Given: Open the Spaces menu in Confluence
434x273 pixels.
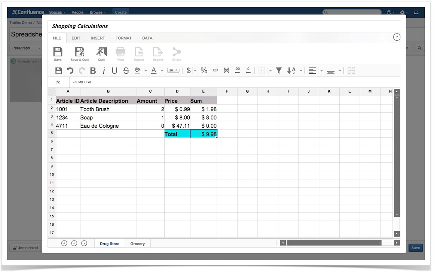Looking at the screenshot, I should click(57, 12).
